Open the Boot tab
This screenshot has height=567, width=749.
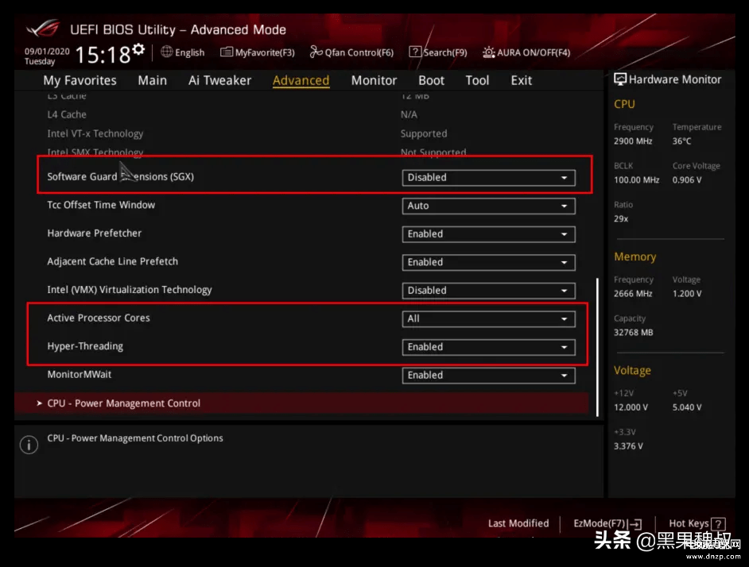tap(431, 80)
